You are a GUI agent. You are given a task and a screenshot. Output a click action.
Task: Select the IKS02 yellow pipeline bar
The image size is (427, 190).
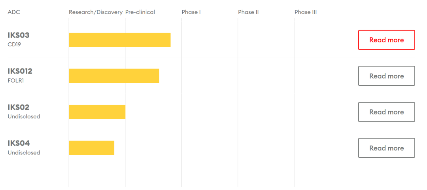(x=97, y=112)
